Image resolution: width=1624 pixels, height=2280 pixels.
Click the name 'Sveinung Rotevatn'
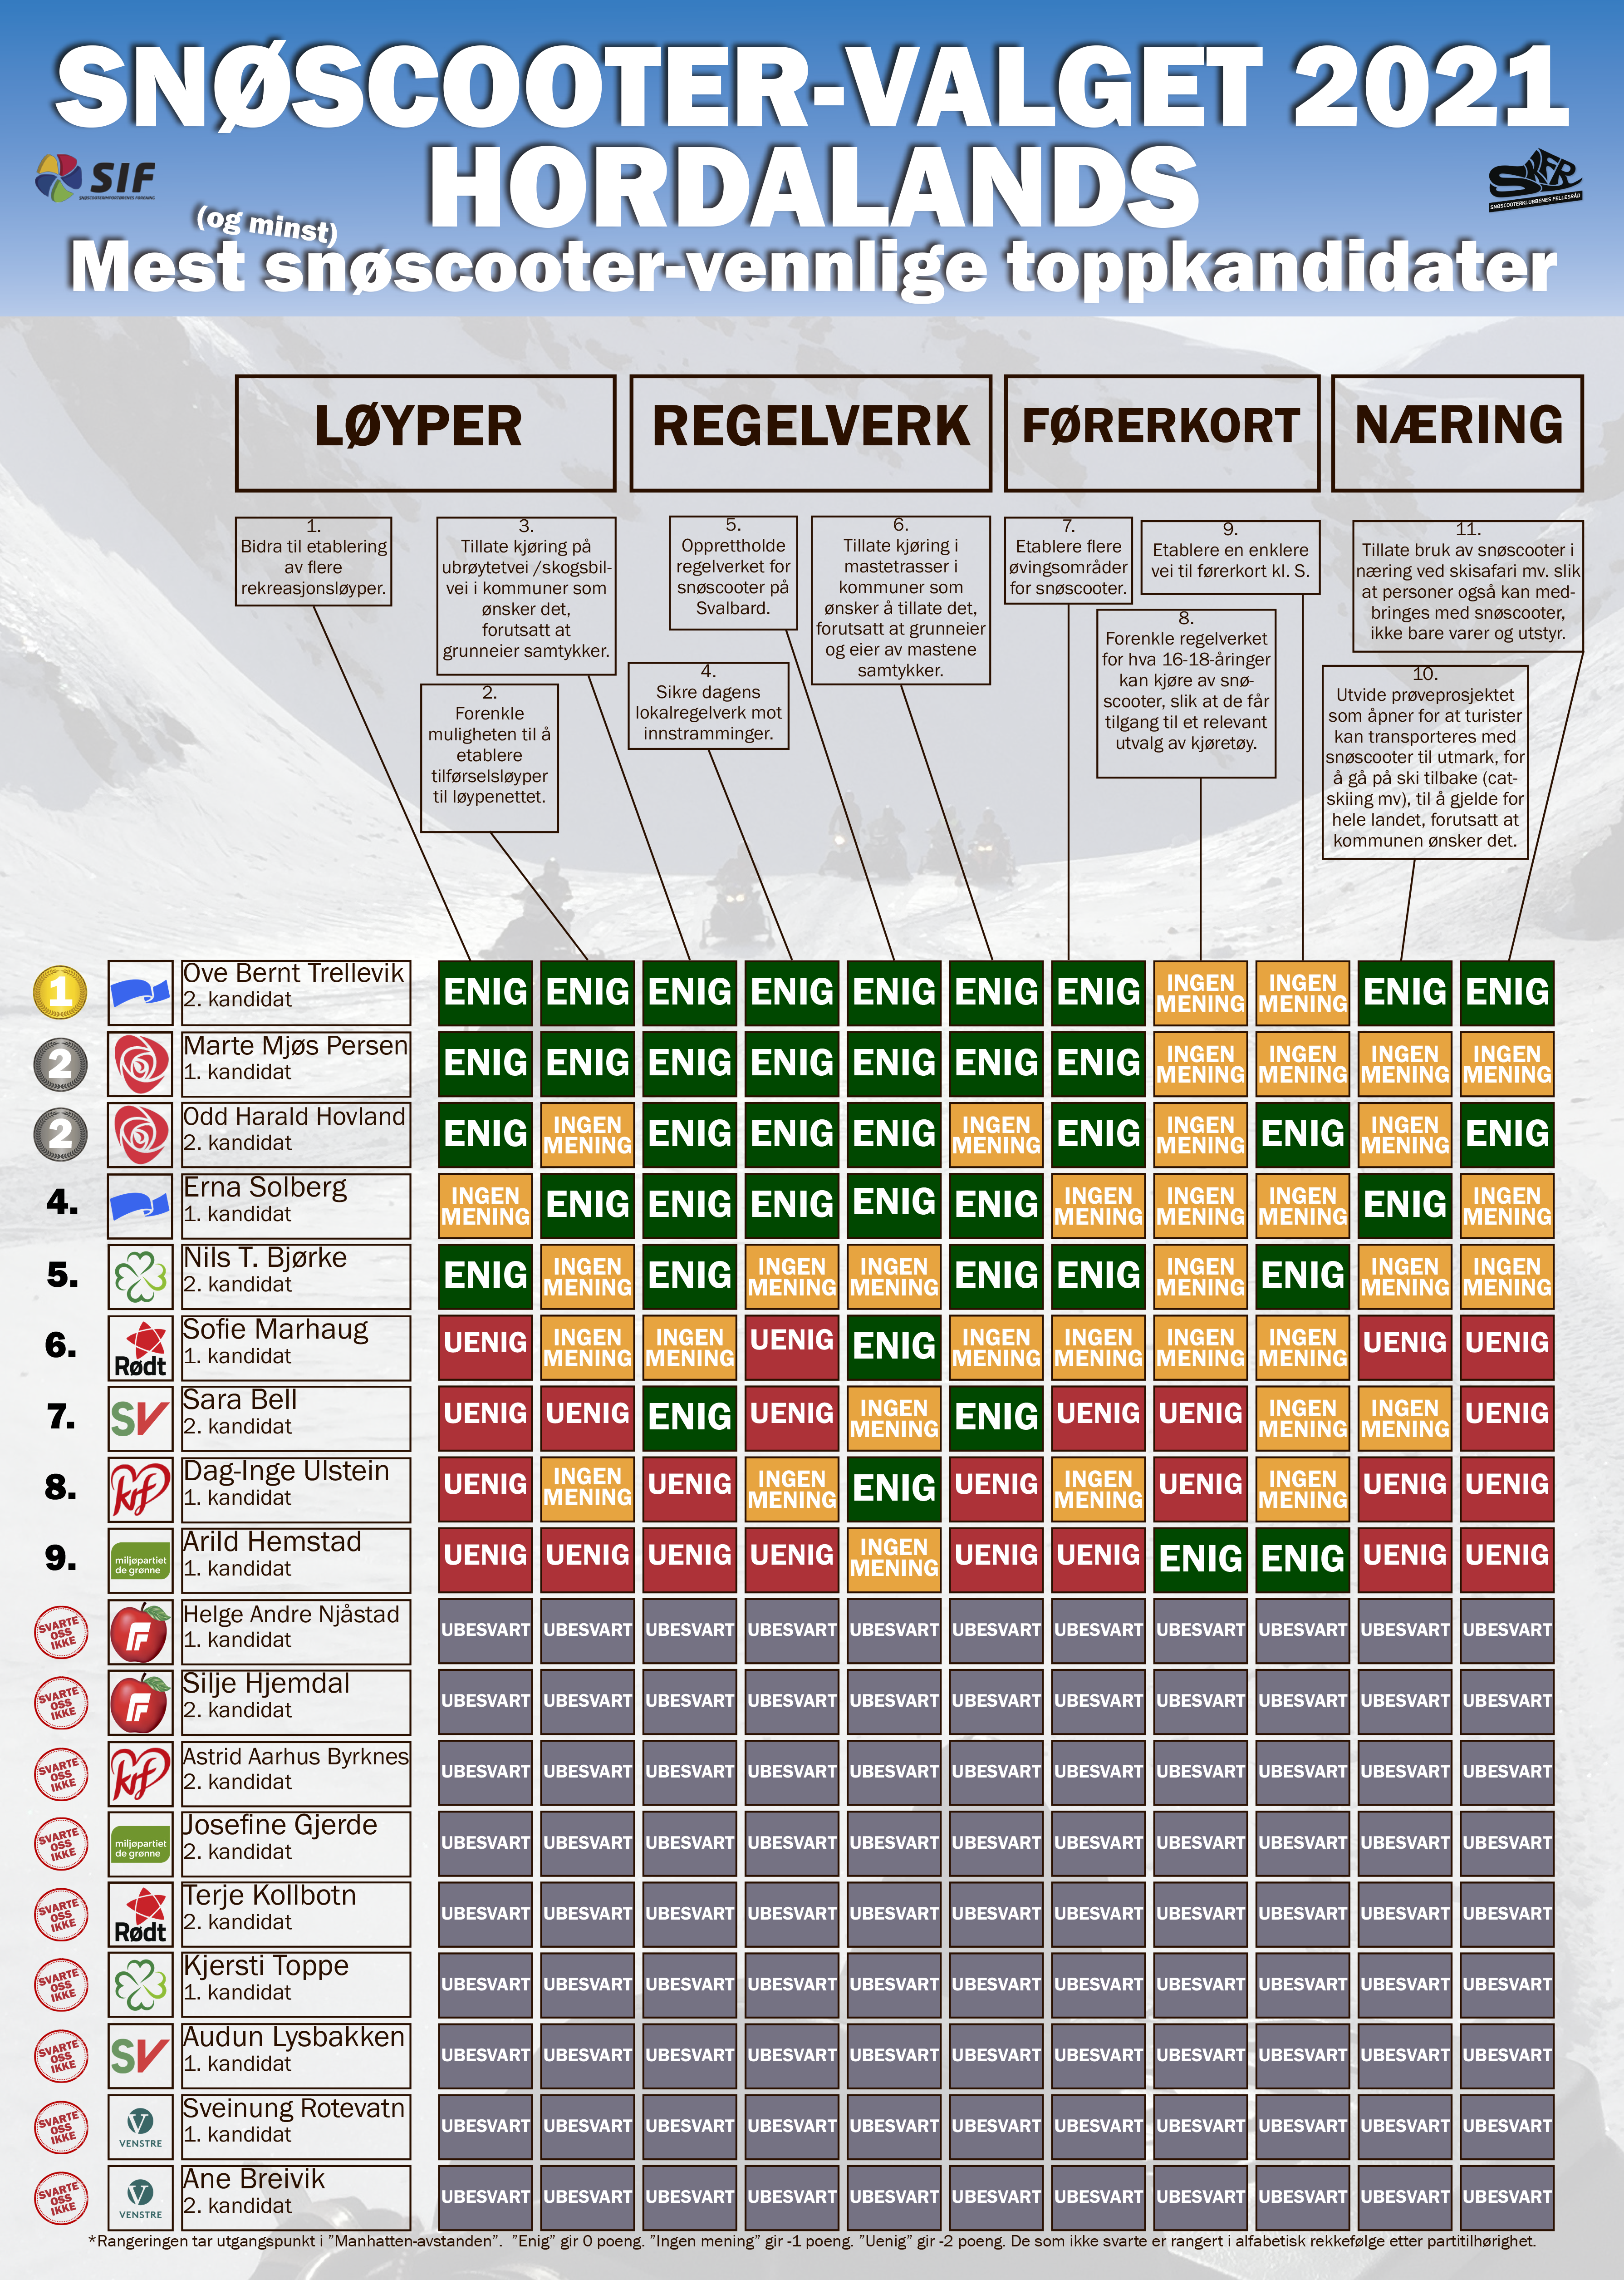tap(294, 2109)
